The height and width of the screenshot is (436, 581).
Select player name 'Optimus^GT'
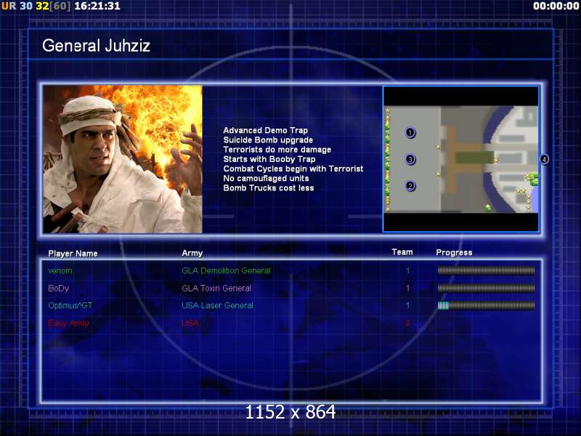(x=70, y=305)
